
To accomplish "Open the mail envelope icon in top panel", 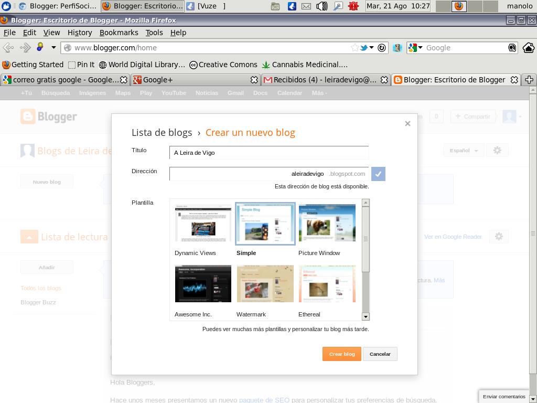I will click(306, 6).
